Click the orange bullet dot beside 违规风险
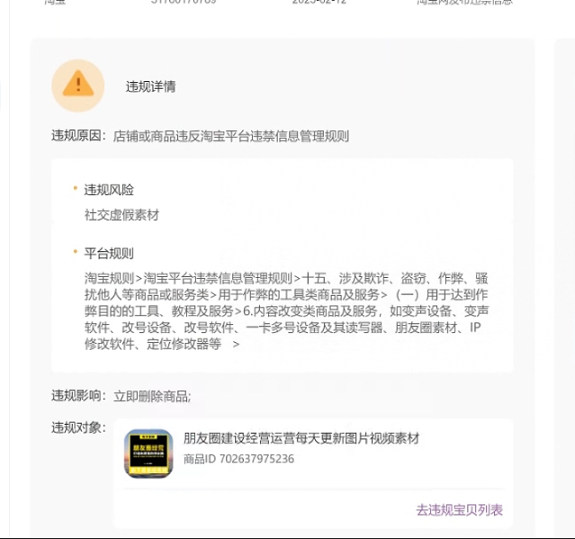Image resolution: width=575 pixels, height=539 pixels. 76,188
